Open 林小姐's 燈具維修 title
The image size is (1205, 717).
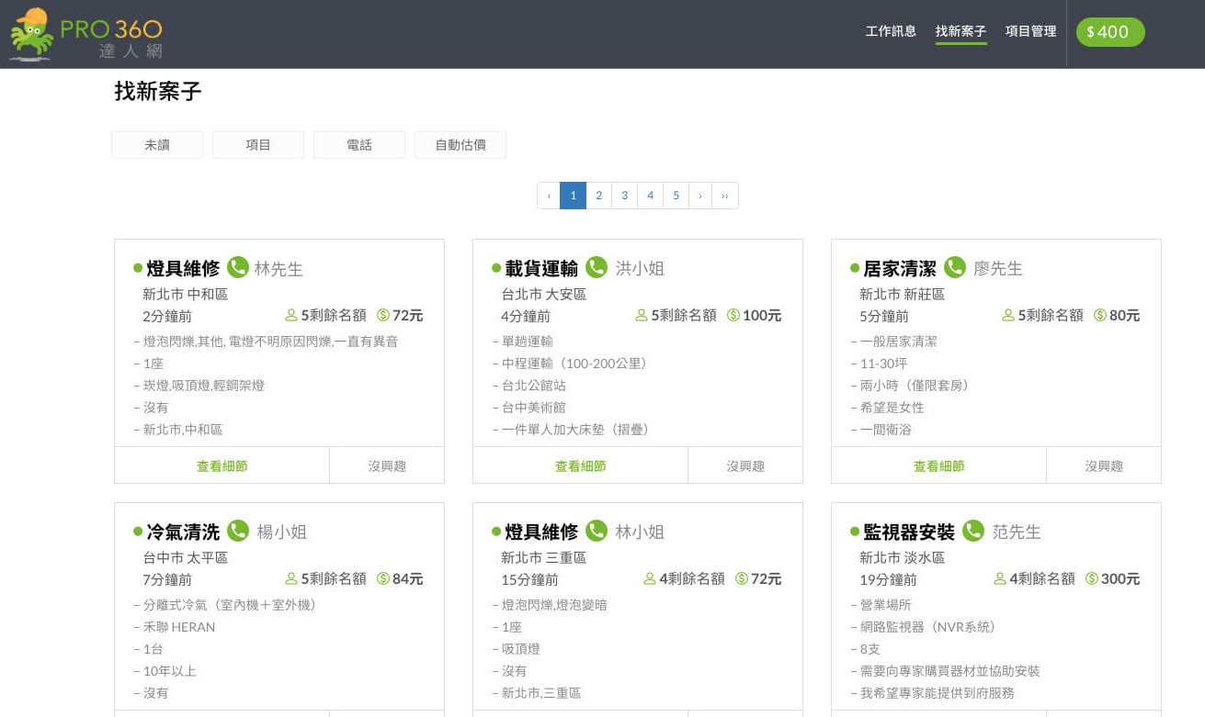tap(541, 532)
